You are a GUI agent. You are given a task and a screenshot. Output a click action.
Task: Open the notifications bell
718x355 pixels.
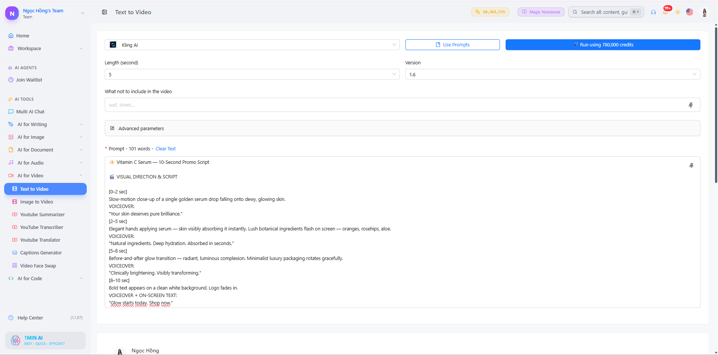pos(665,12)
